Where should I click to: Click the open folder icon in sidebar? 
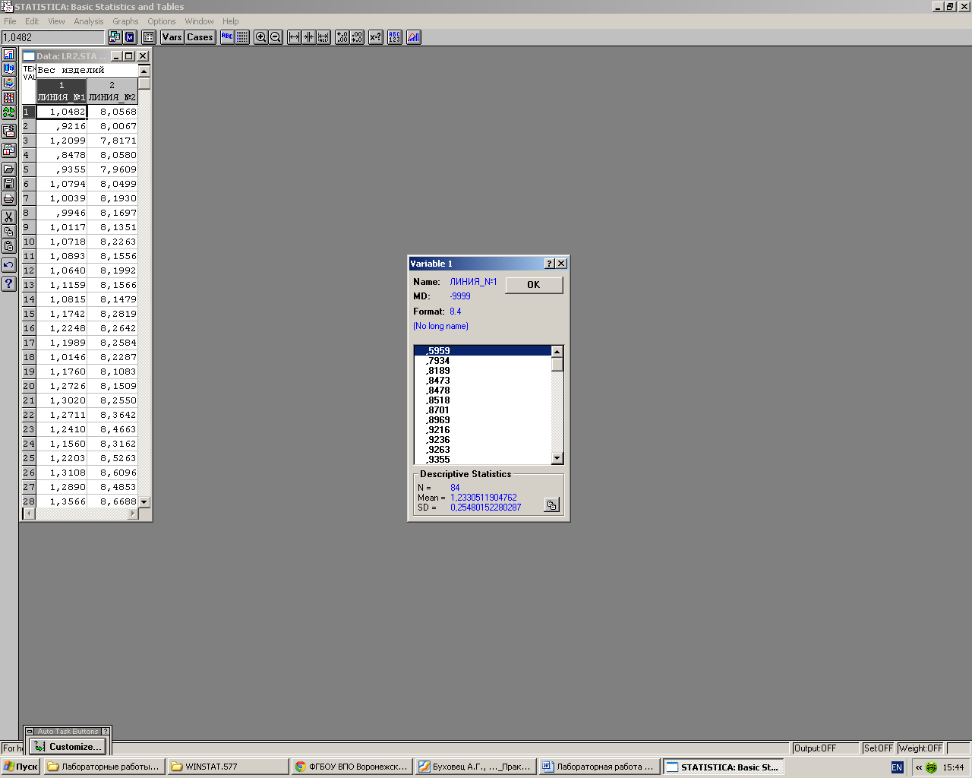click(8, 169)
